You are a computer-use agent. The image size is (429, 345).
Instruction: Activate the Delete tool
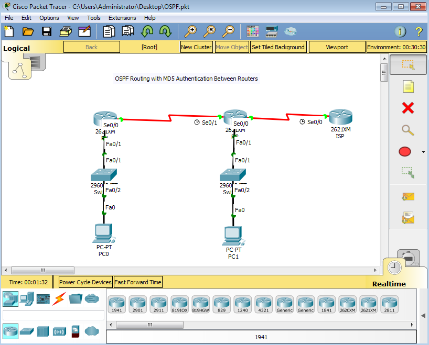pos(408,108)
